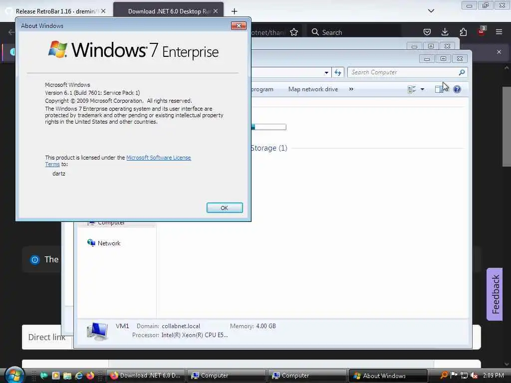Image resolution: width=511 pixels, height=383 pixels.
Task: Switch to About Windows taskbar button
Action: point(388,376)
